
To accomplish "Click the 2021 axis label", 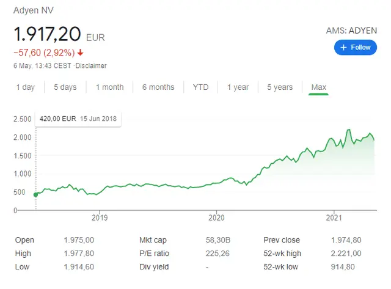I will point(334,218).
